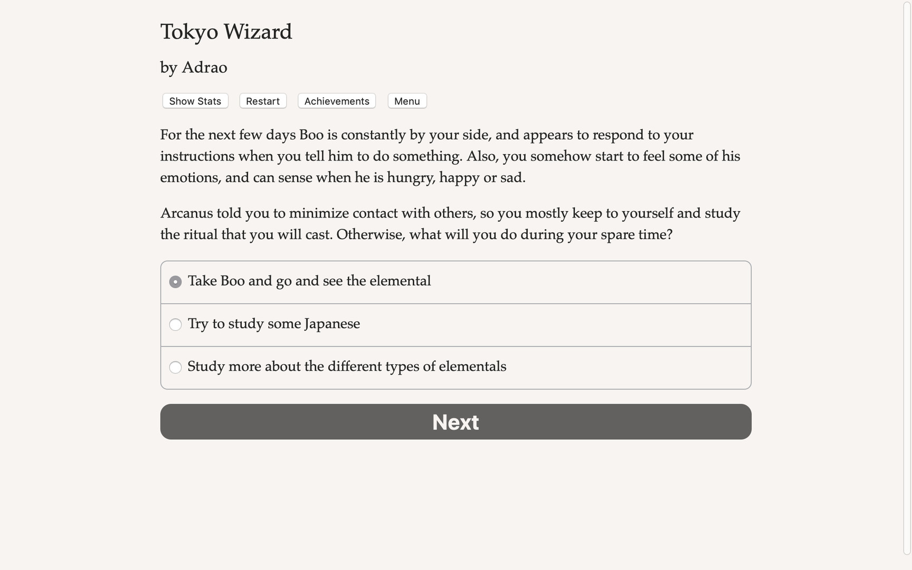Click the first choice row in the list

[310, 281]
